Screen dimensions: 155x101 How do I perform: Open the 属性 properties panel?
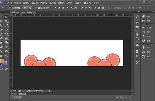(x=146, y=41)
